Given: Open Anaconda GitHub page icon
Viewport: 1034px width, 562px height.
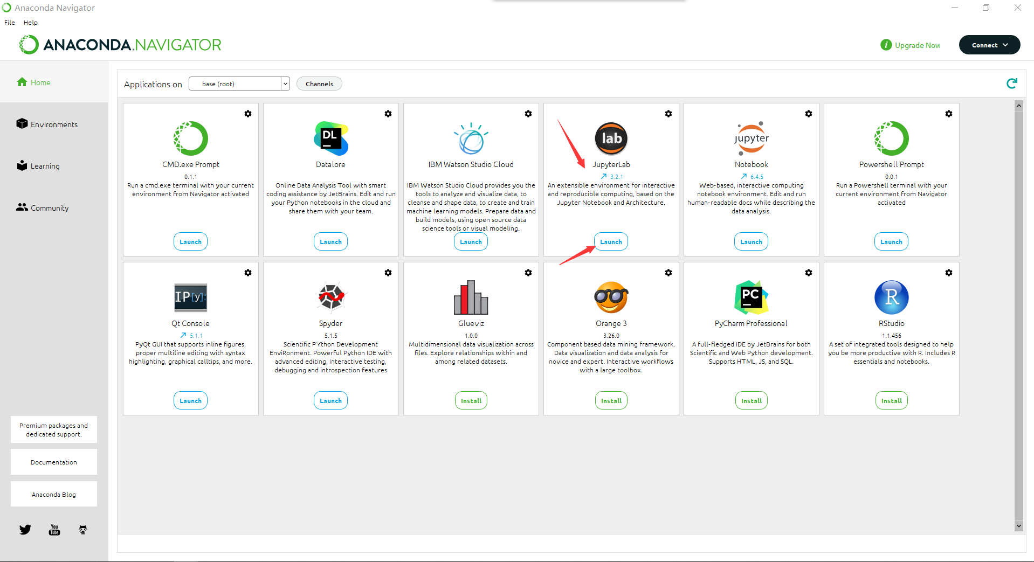Looking at the screenshot, I should 83,530.
